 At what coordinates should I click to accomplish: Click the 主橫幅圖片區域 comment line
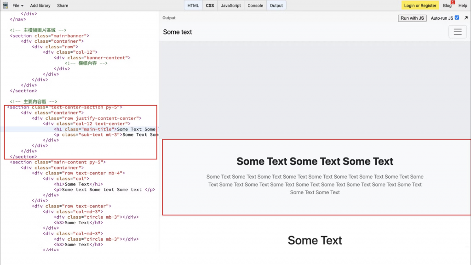point(38,30)
